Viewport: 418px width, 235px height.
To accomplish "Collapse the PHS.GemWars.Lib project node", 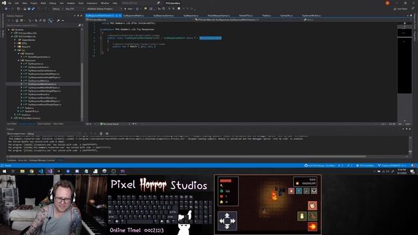I will click(12, 37).
